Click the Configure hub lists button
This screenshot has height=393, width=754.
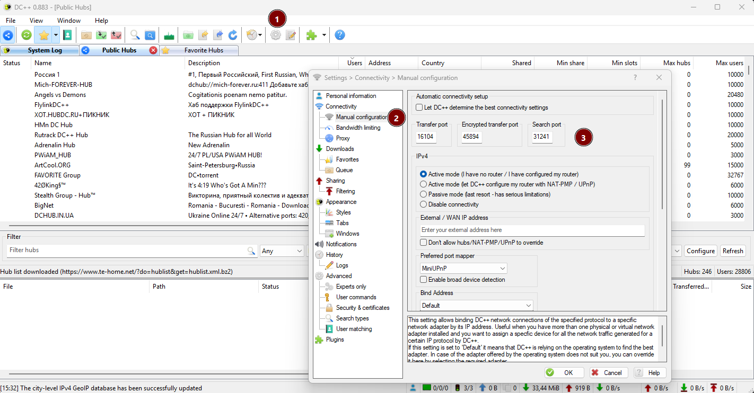700,251
